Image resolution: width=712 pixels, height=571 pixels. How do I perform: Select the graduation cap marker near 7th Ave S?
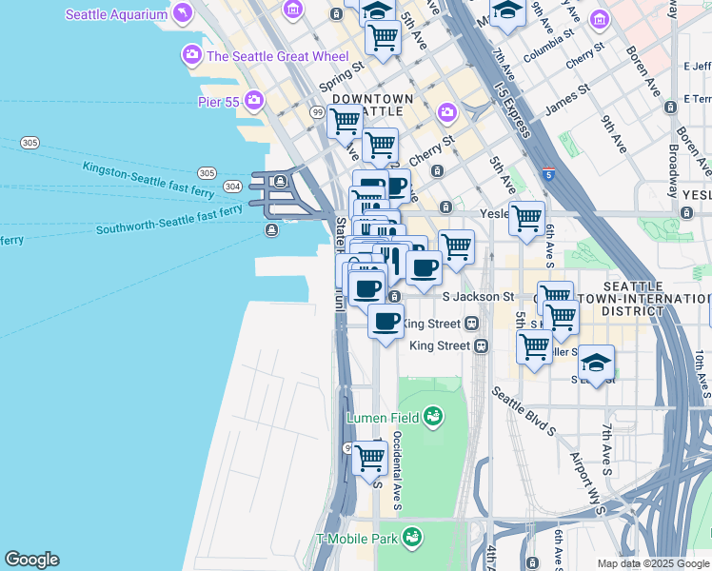tap(597, 363)
